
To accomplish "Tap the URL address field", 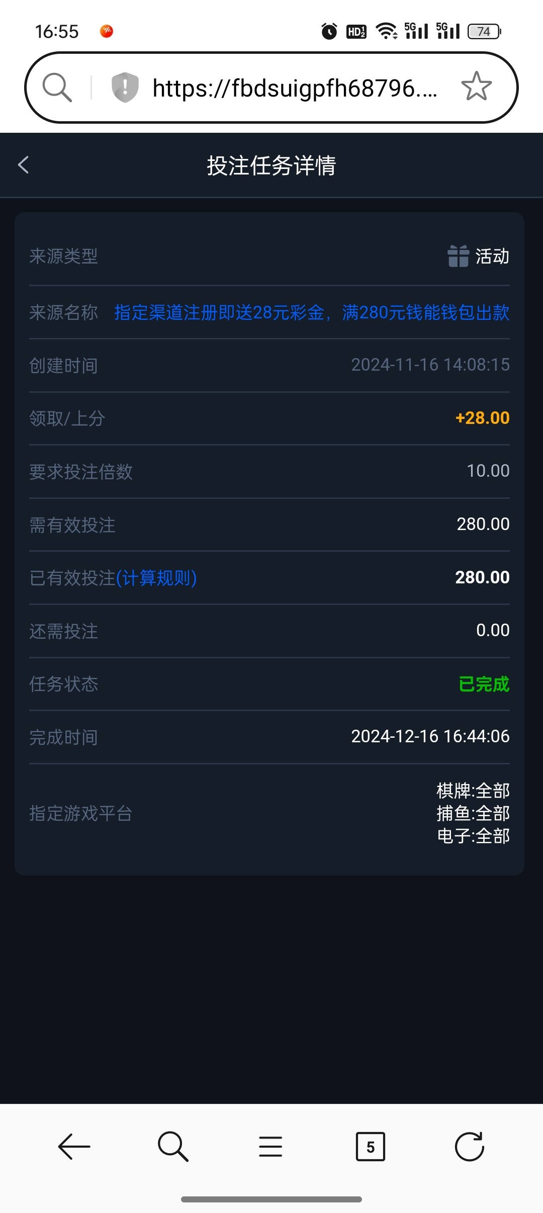I will click(x=294, y=88).
